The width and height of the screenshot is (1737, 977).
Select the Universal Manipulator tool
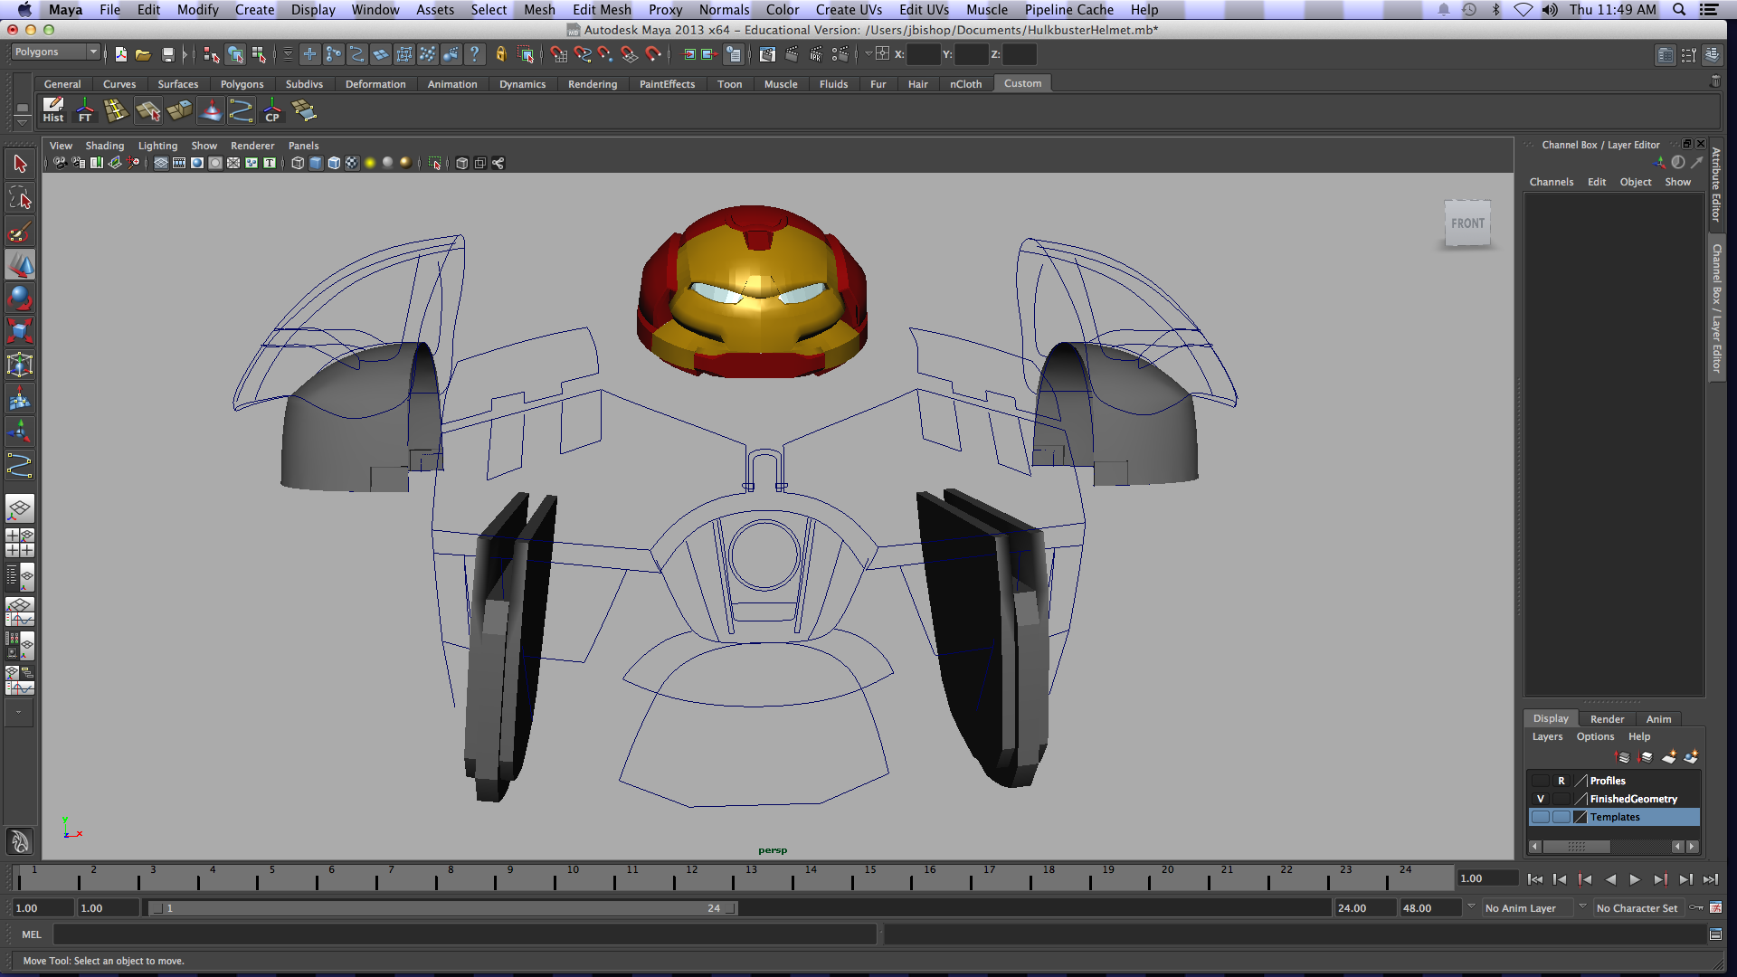point(20,365)
